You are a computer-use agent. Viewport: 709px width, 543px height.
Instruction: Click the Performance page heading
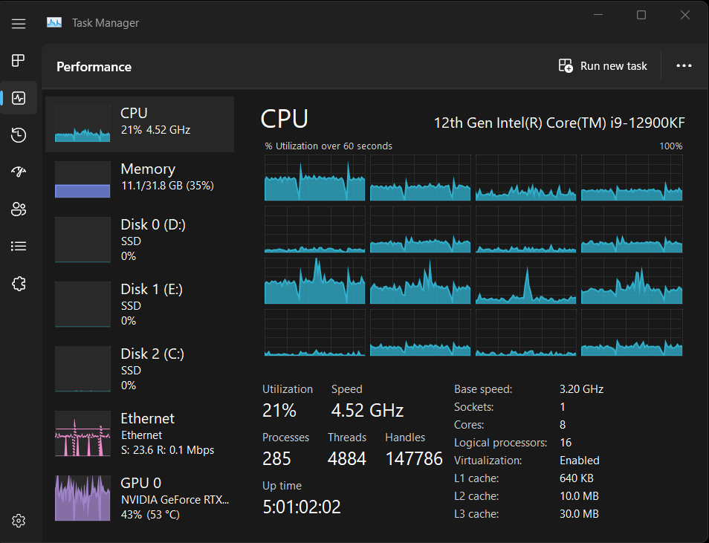(94, 67)
